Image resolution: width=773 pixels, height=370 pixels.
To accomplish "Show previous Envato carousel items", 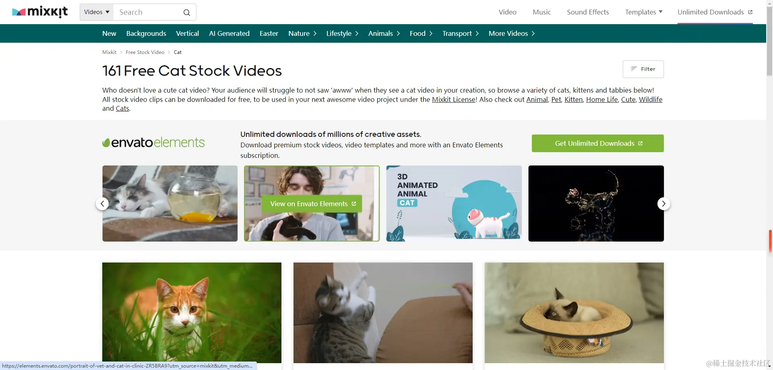I will pos(102,204).
